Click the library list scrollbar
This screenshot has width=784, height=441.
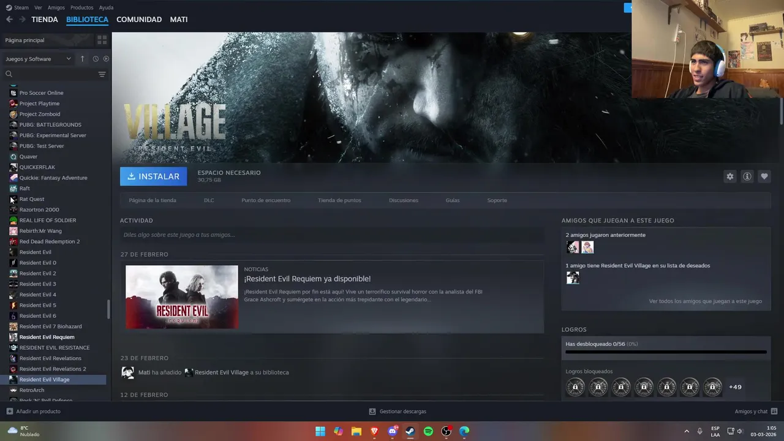point(108,309)
